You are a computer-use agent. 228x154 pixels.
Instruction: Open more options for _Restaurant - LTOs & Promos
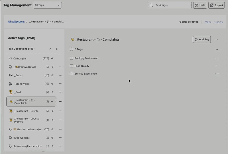pyautogui.click(x=61, y=120)
